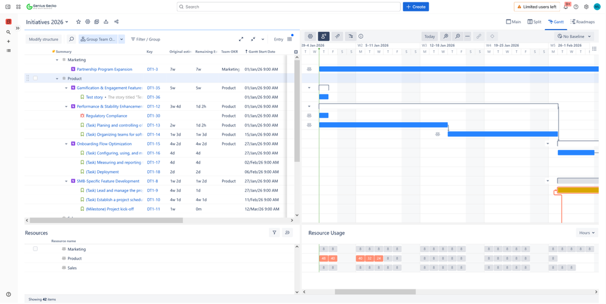This screenshot has height=304, width=606.
Task: Open resource settings icon next to filter
Action: click(287, 233)
